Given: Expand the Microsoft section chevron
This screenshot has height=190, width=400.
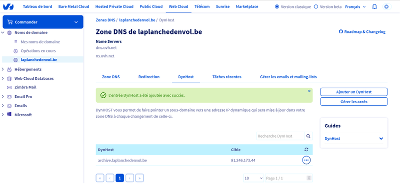Looking at the screenshot, I should 3,115.
